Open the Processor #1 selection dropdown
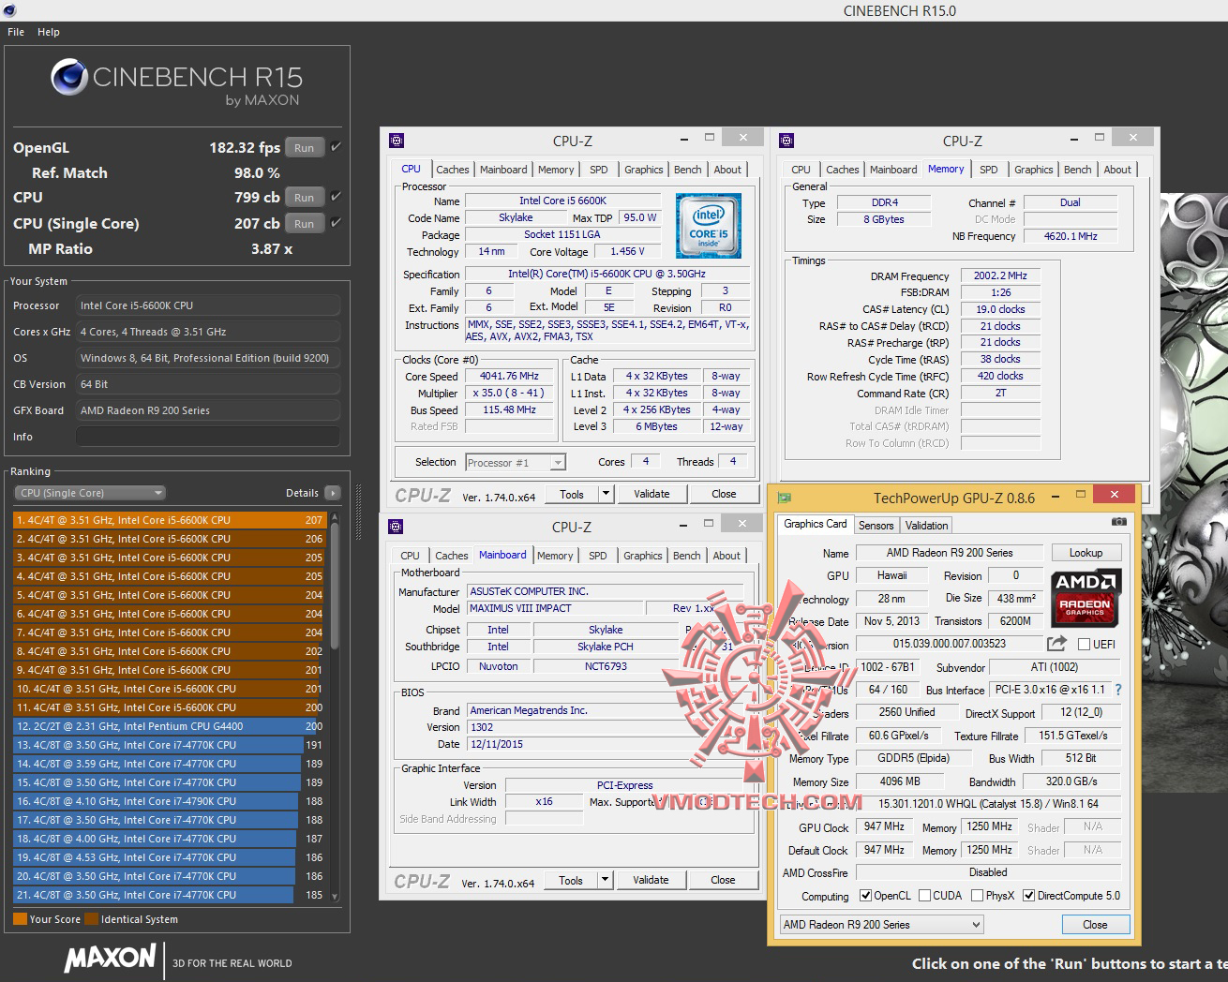This screenshot has height=982, width=1228. 516,462
